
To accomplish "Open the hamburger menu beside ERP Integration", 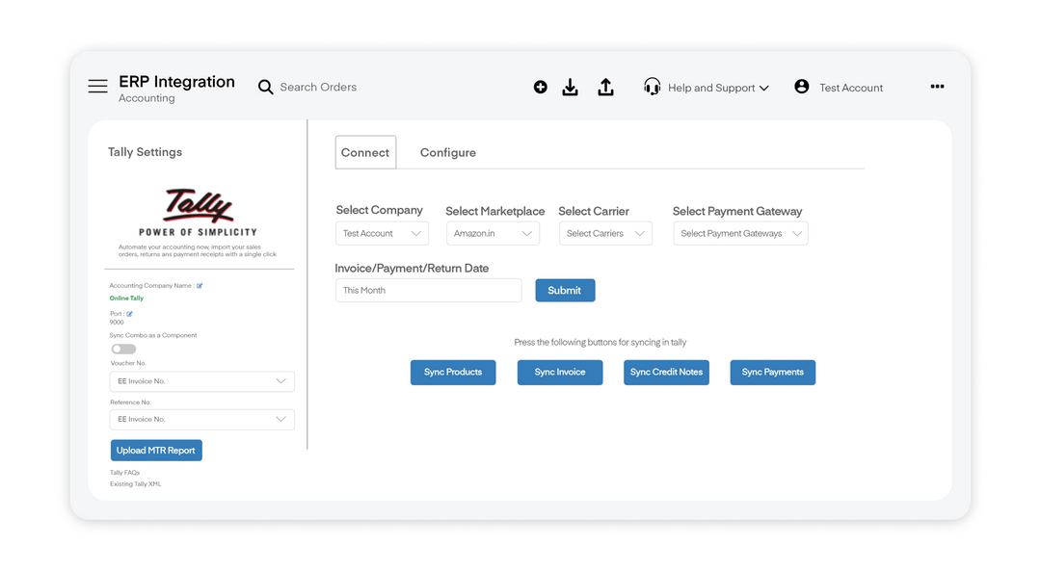I will [x=97, y=86].
